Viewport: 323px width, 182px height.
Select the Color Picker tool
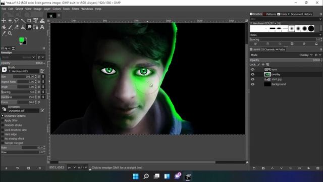(x=4, y=33)
